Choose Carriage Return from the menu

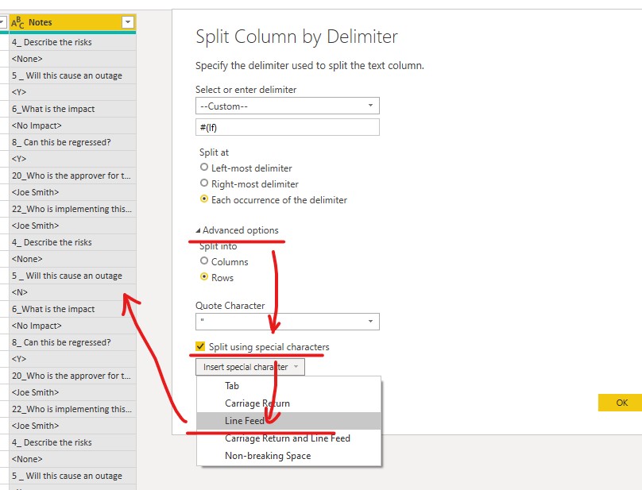(x=288, y=403)
